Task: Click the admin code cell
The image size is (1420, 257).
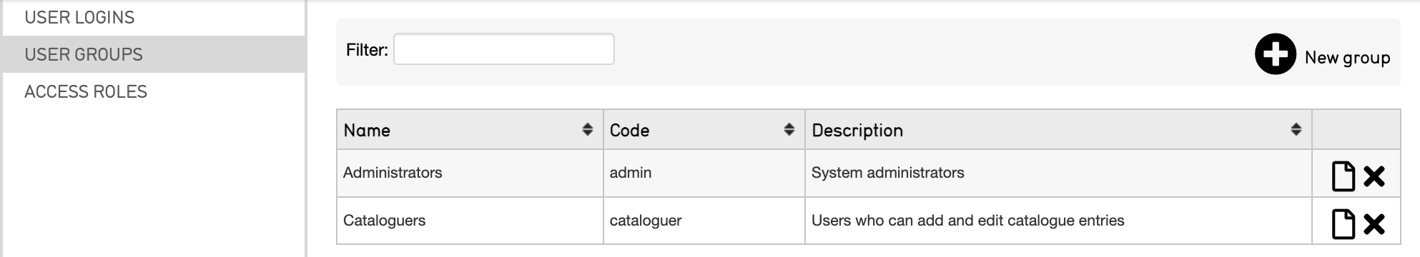Action: click(x=704, y=173)
